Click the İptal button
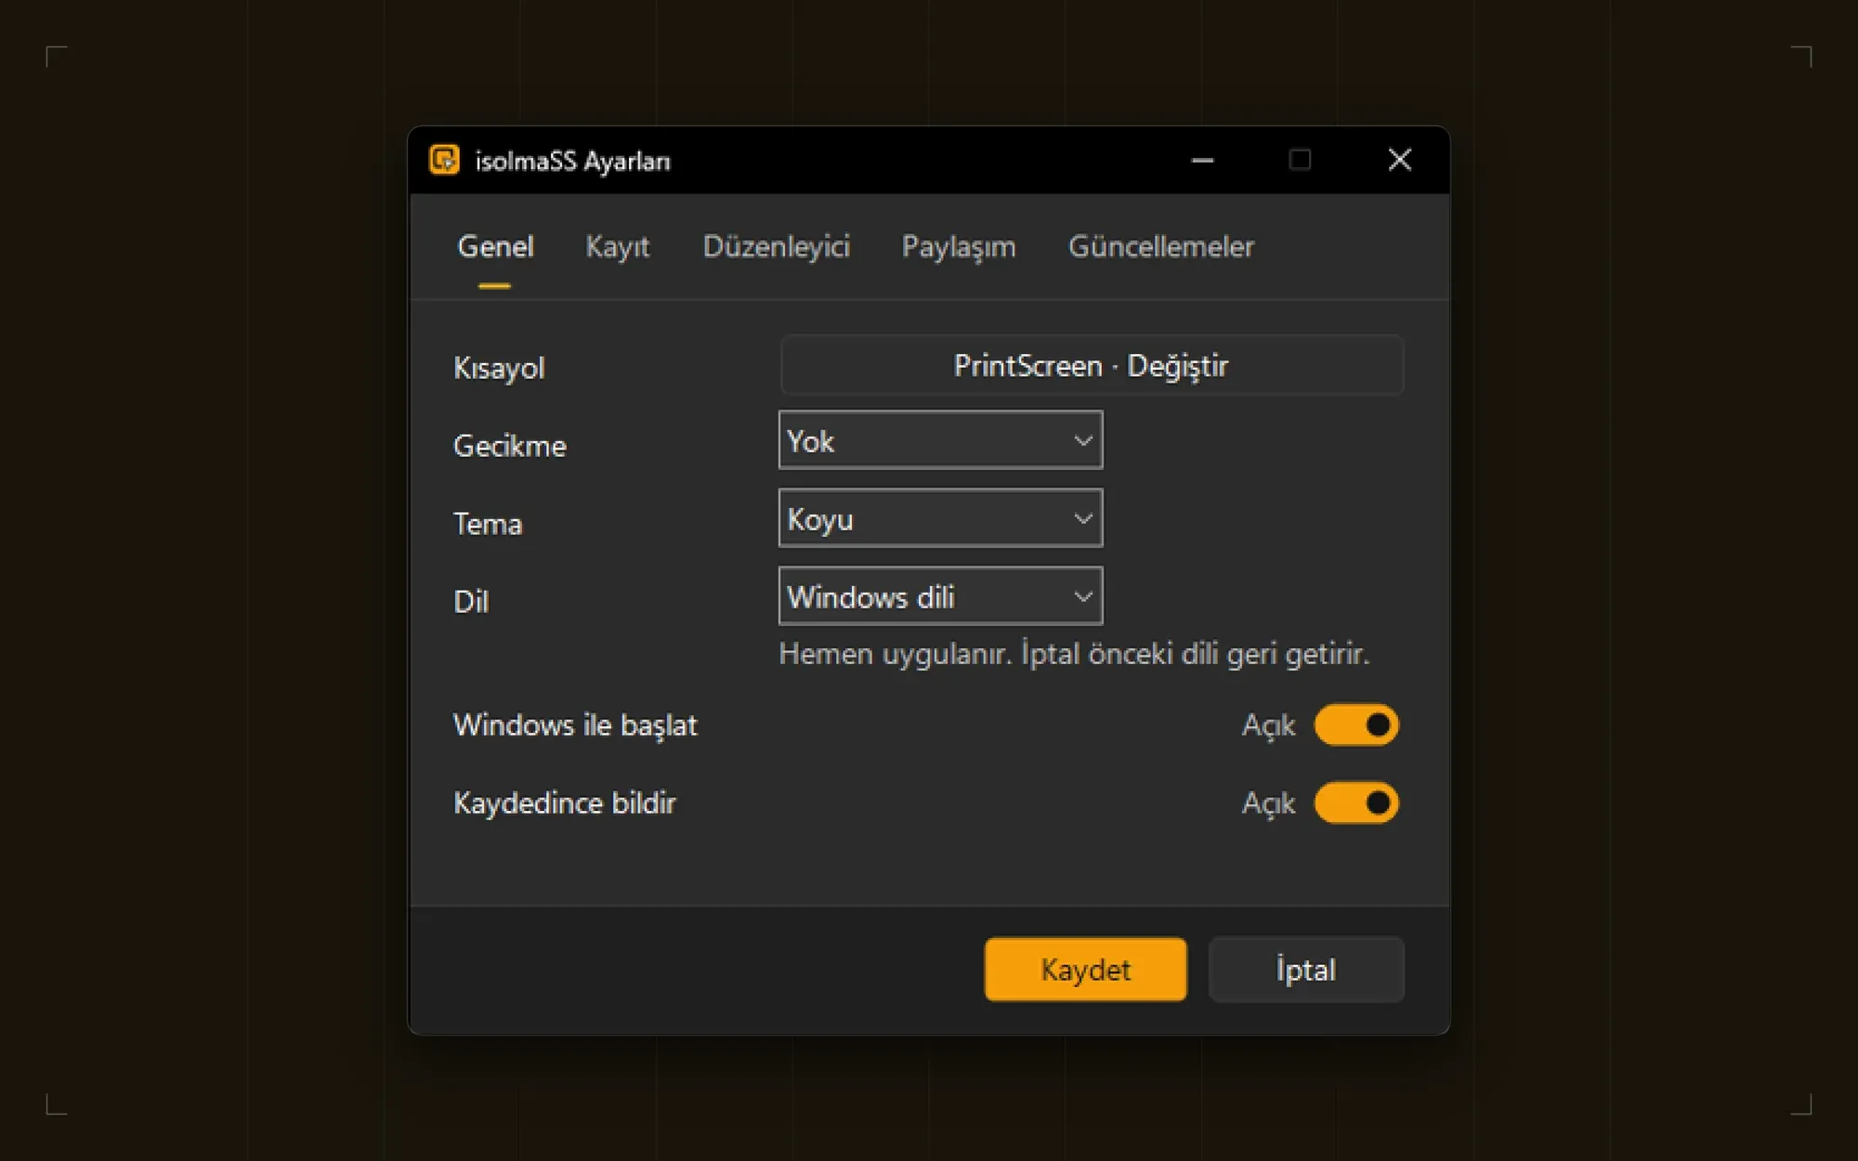The height and width of the screenshot is (1161, 1858). (1305, 970)
